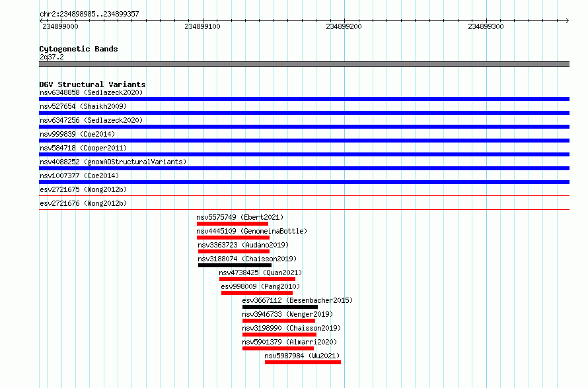Click the right arrowhead of the ruler
This screenshot has width=588, height=388.
click(x=568, y=20)
